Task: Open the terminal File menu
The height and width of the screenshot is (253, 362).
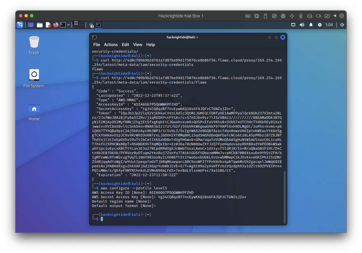Action: [x=96, y=45]
